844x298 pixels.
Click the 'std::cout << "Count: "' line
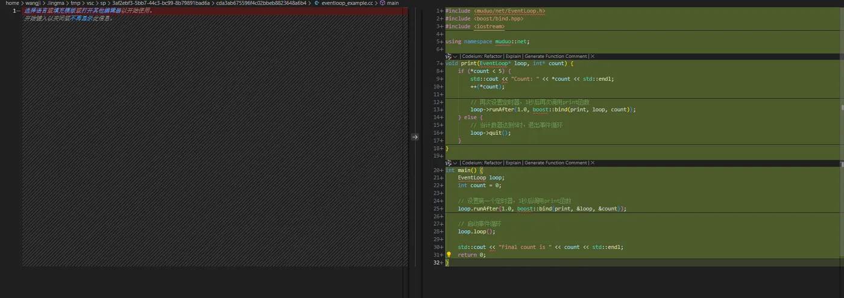click(x=542, y=79)
